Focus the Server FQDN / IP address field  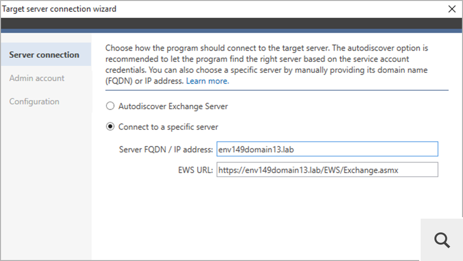(x=327, y=149)
